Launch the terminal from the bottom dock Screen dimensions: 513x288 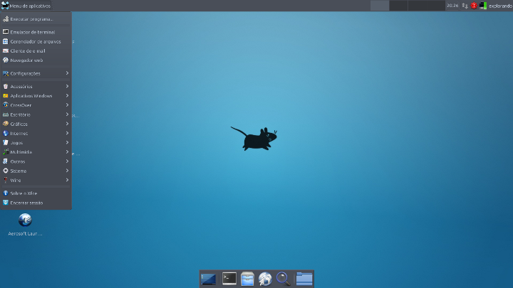click(229, 279)
